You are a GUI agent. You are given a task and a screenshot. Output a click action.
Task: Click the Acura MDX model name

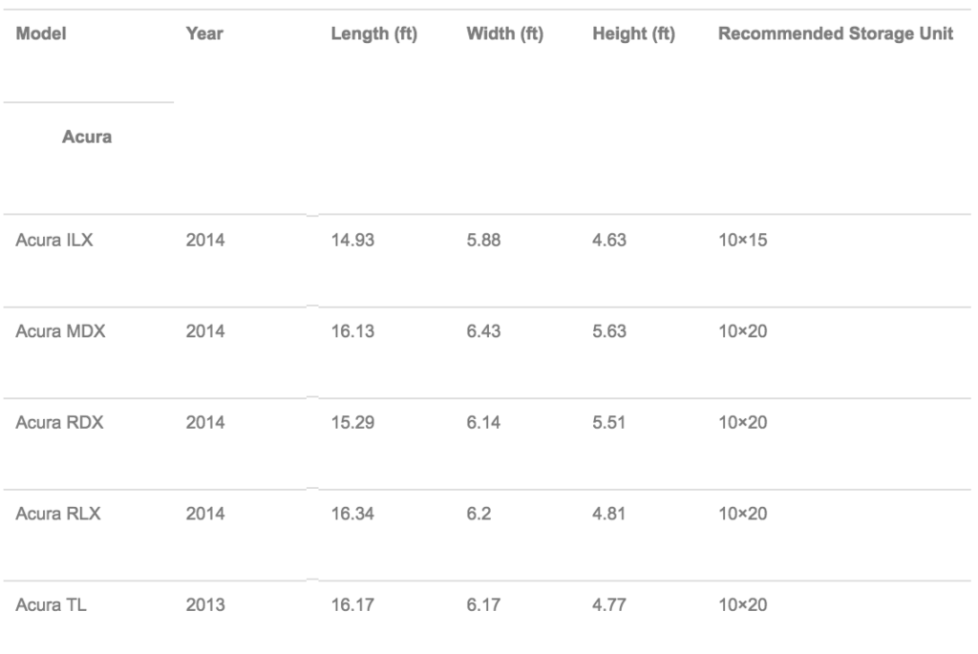tap(57, 331)
